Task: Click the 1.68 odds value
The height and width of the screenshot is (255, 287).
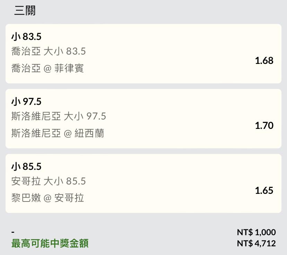Action: [x=264, y=60]
